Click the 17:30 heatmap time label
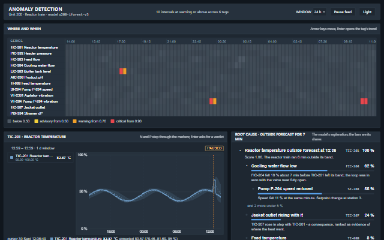Screen dimensions: 384x240 [x=121, y=41]
